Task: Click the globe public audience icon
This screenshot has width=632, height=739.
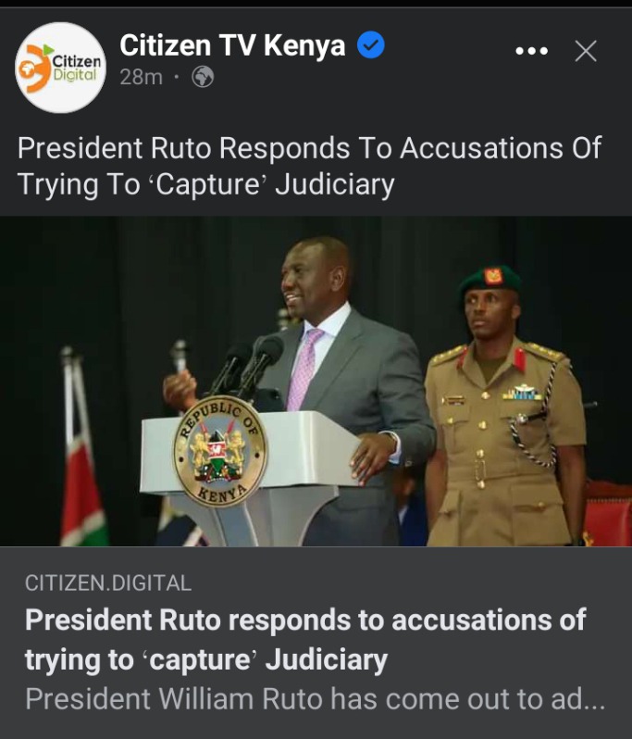Action: tap(203, 77)
